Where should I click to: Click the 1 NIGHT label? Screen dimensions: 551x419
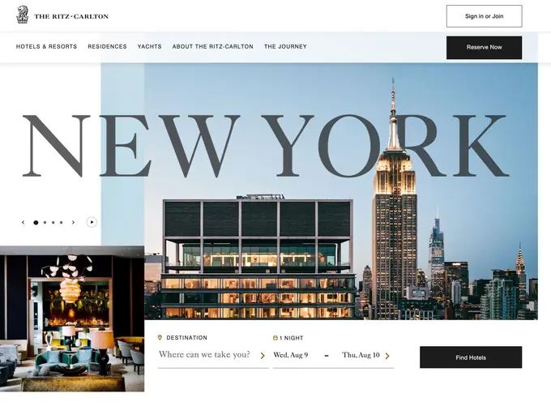coord(292,338)
